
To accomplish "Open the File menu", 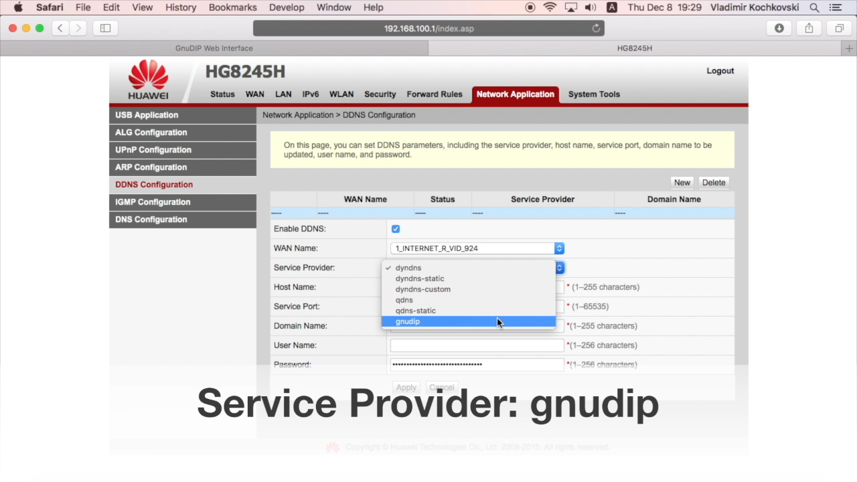I will pyautogui.click(x=83, y=7).
